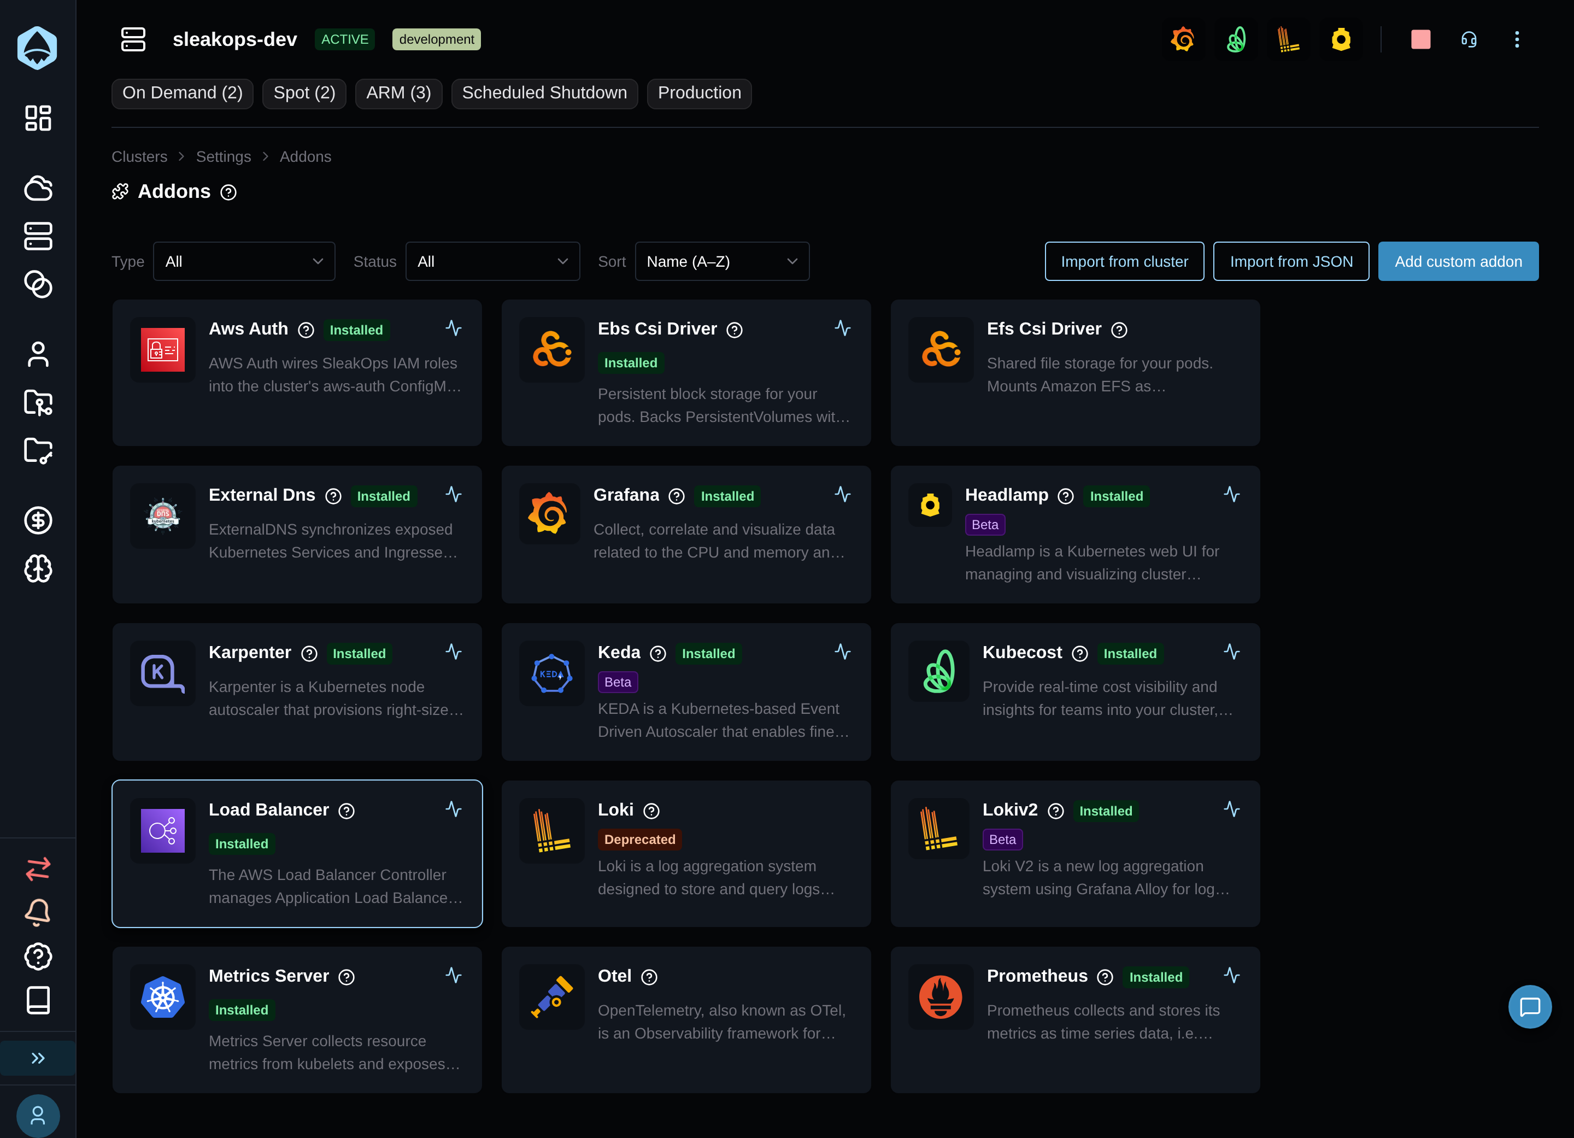Click the red swap arrows icon in sidebar
Viewport: 1574px width, 1138px height.
point(38,869)
